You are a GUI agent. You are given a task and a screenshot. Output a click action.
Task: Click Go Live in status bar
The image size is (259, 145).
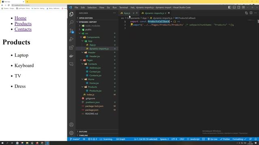coord(212,139)
